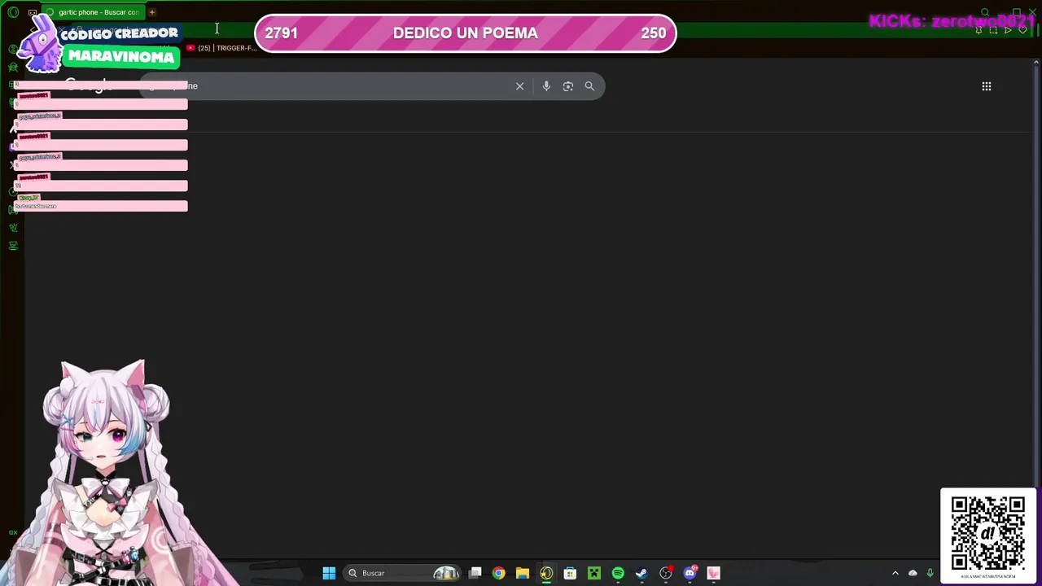Image resolution: width=1042 pixels, height=586 pixels.
Task: Open the player icon in address bar
Action: (1008, 30)
